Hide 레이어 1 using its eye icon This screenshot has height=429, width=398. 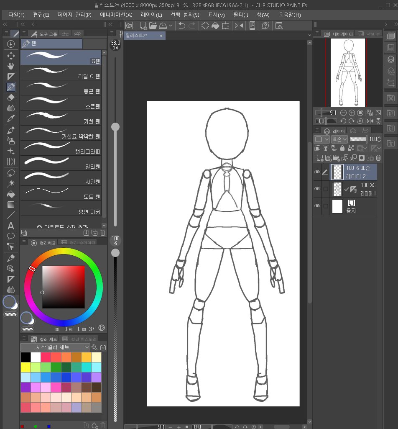[x=317, y=189]
